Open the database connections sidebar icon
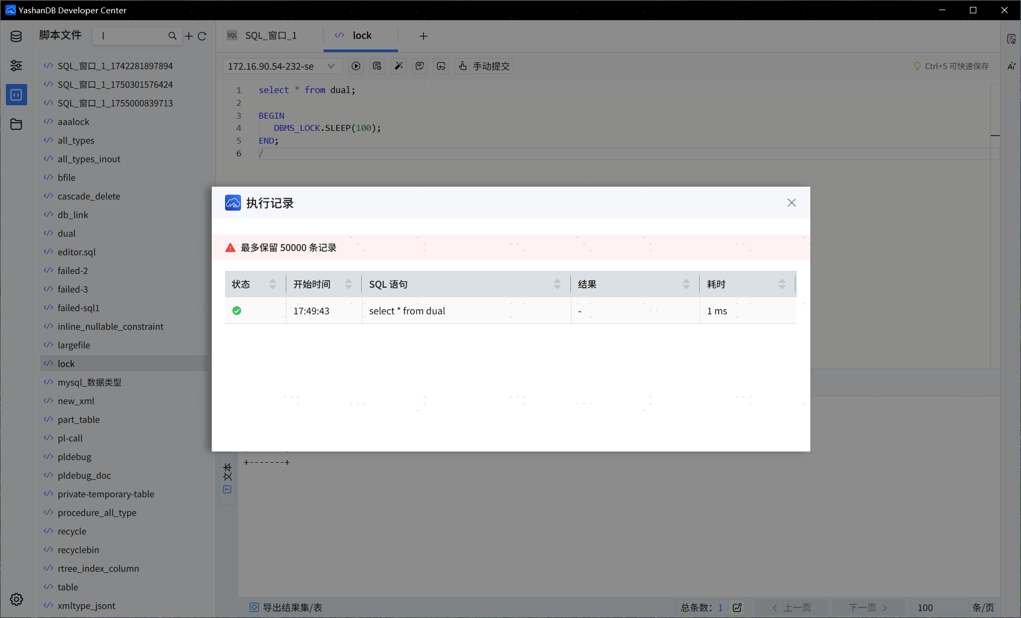This screenshot has height=618, width=1021. pyautogui.click(x=16, y=36)
